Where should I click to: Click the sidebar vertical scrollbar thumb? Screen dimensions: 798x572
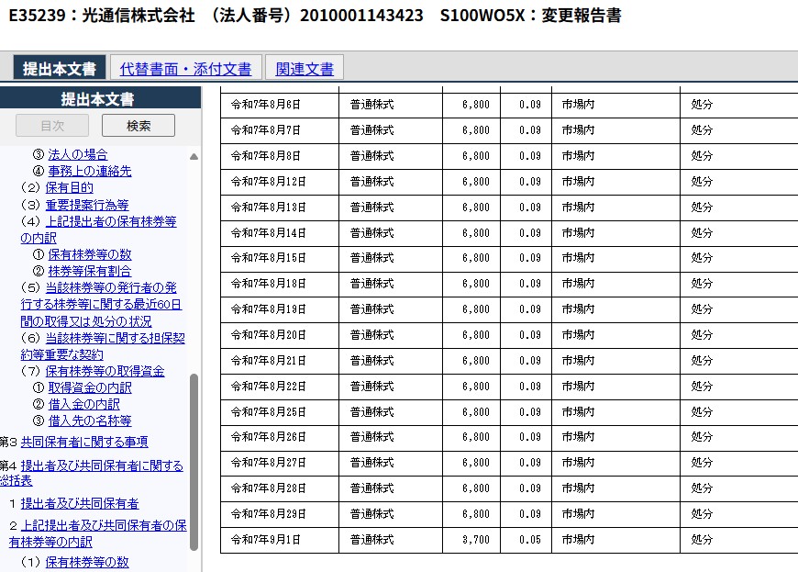(194, 459)
